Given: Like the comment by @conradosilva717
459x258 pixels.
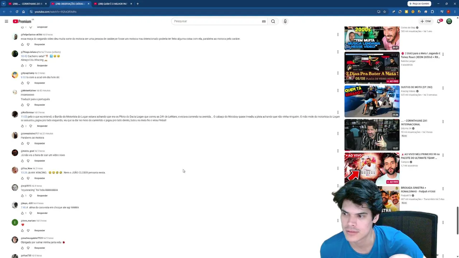Looking at the screenshot, I should (x=22, y=143).
